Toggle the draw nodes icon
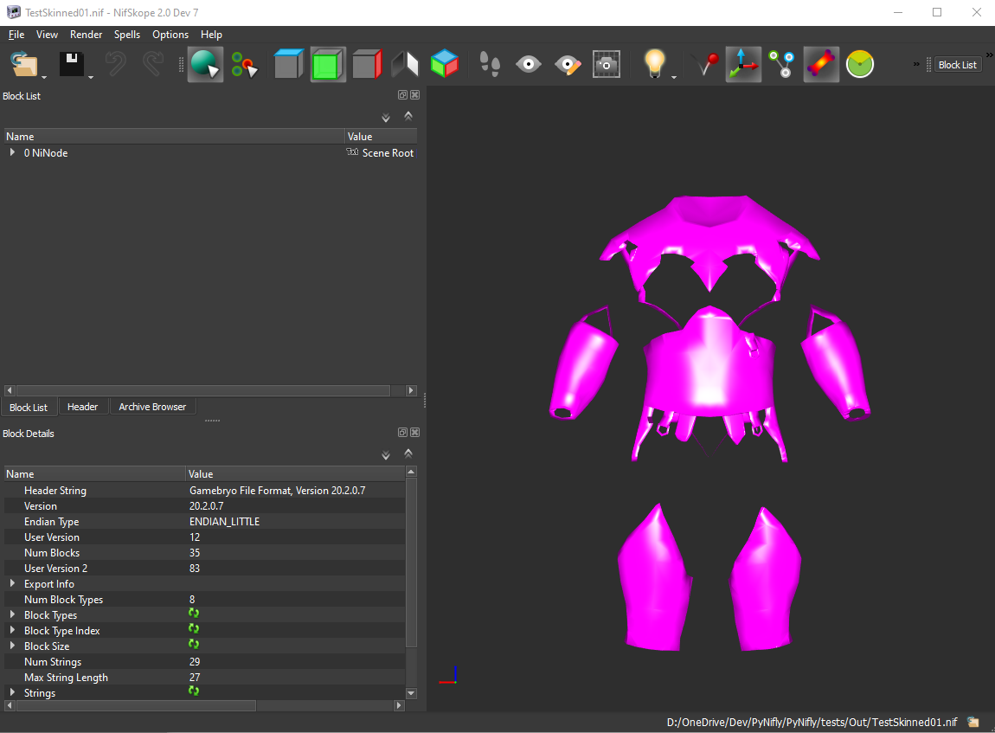Viewport: 995px width, 733px height. [782, 64]
